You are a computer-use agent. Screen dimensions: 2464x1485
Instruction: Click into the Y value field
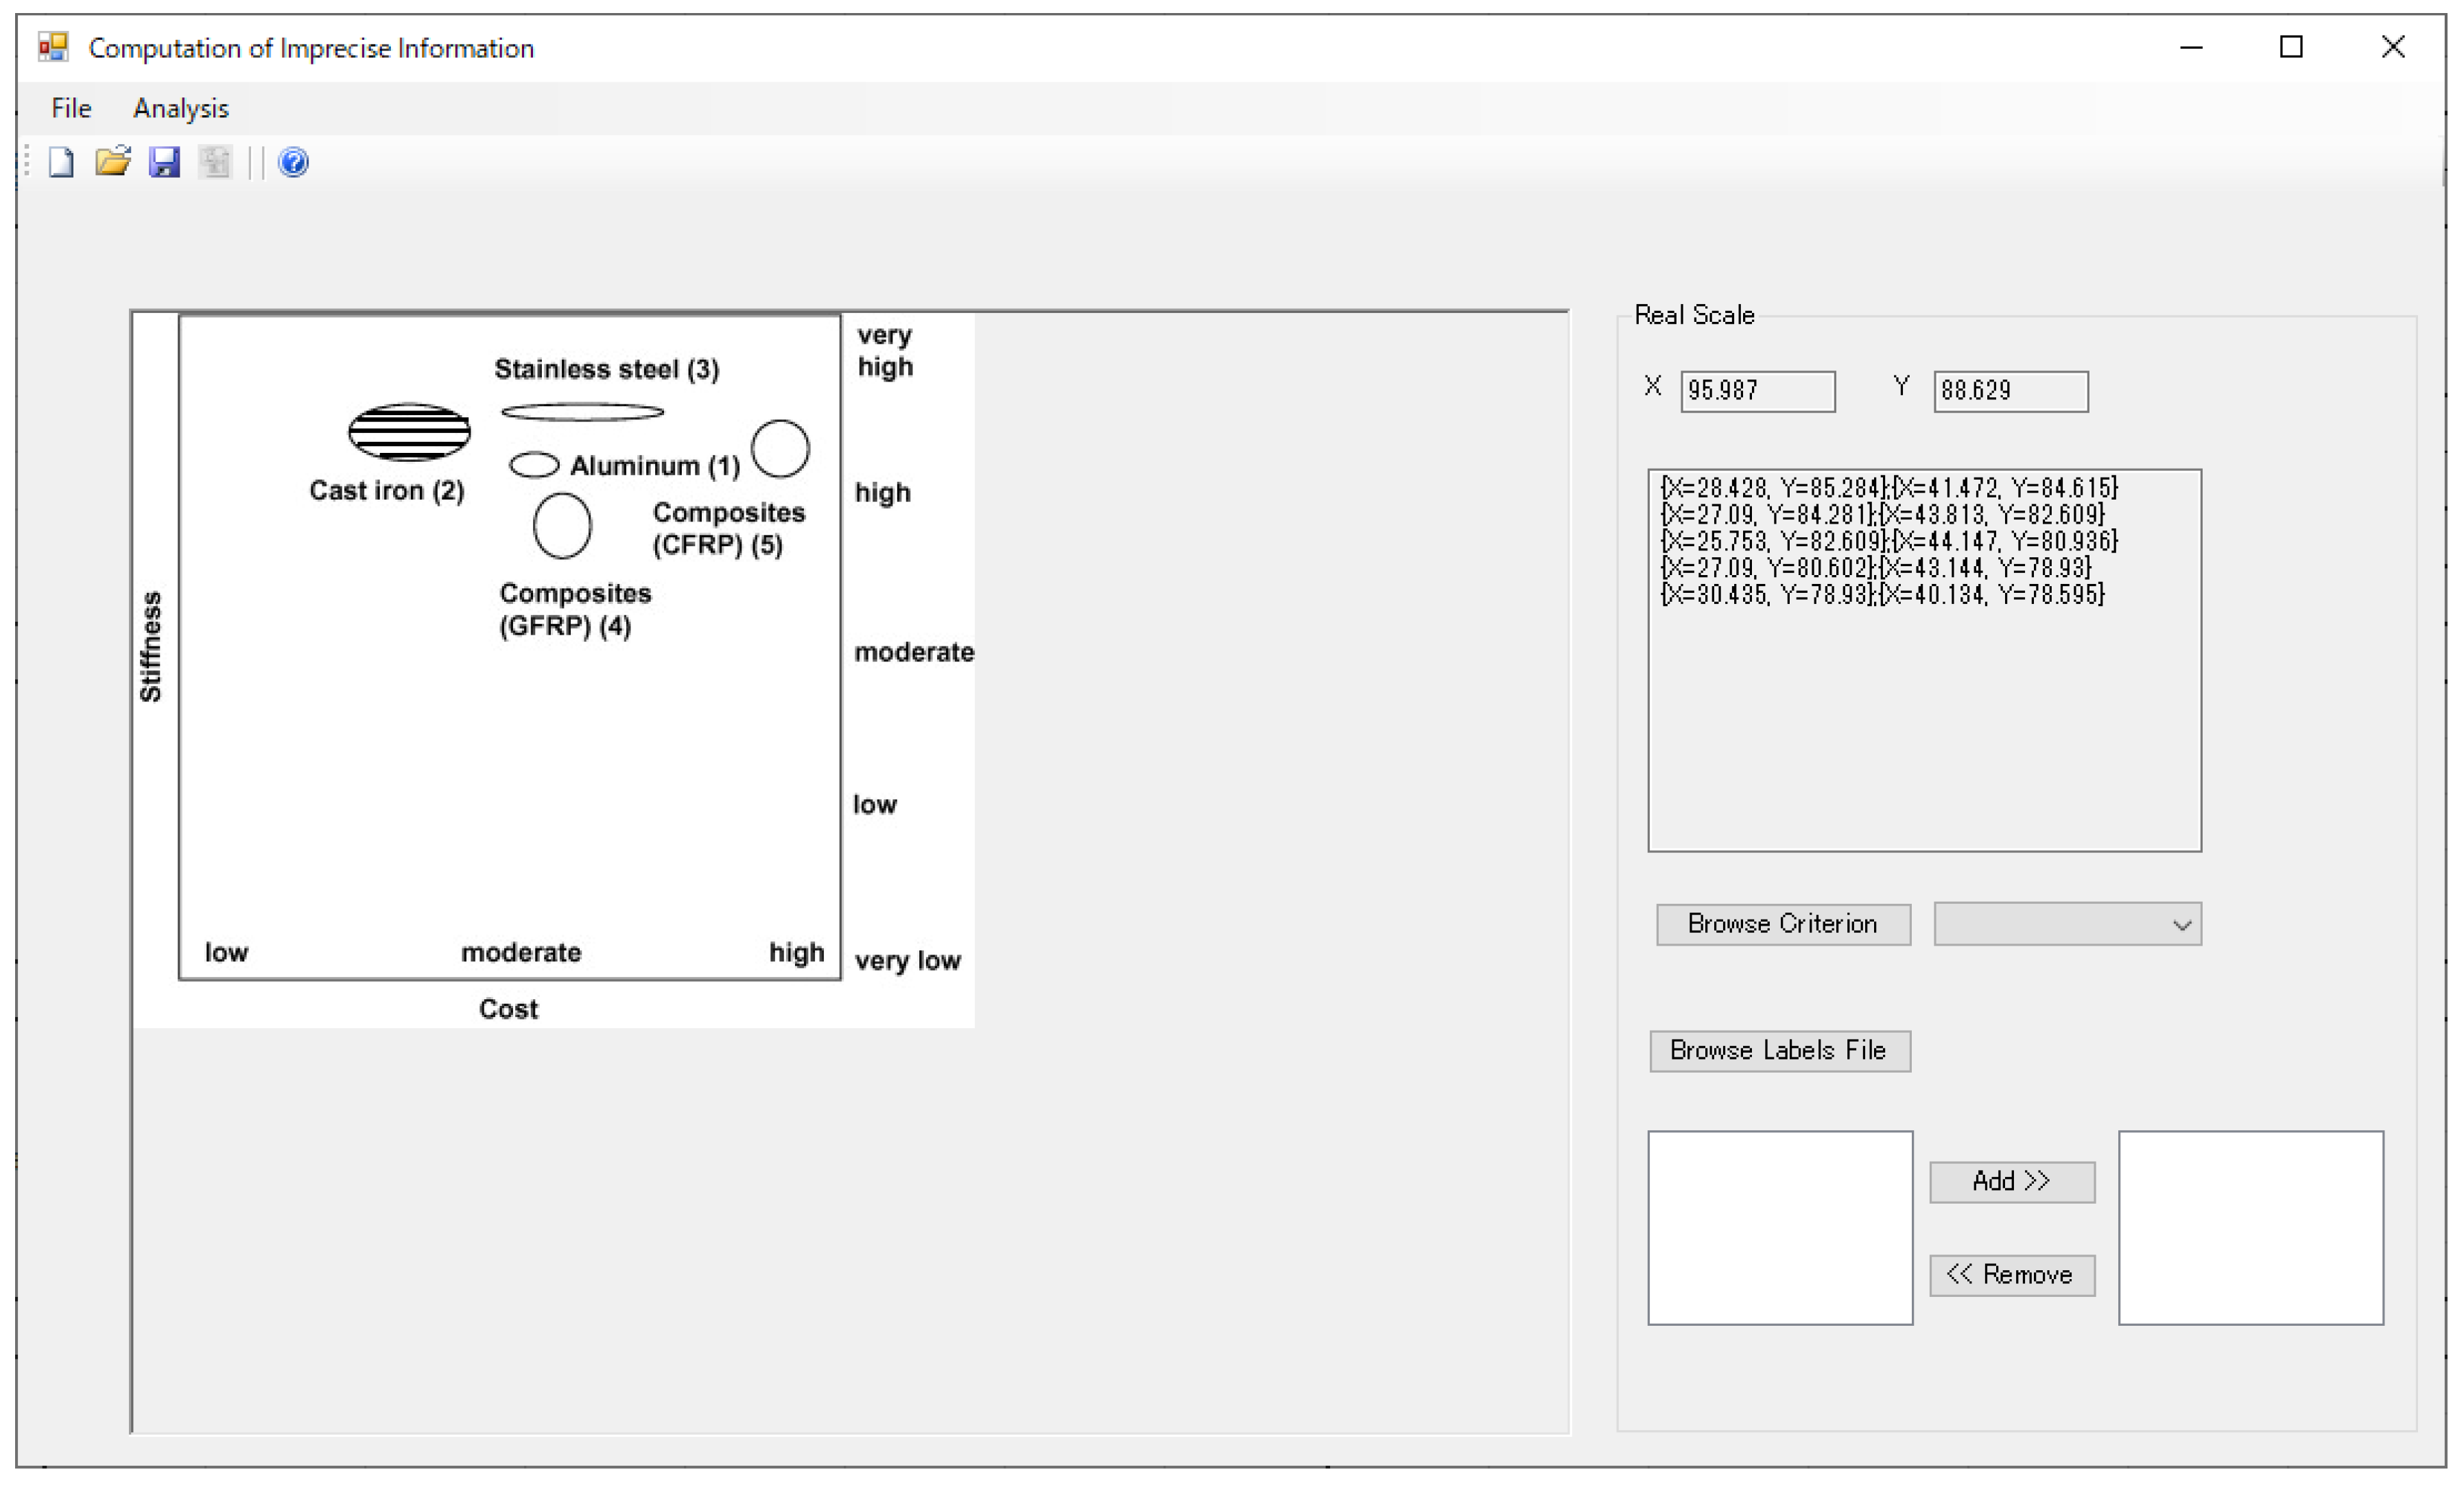[x=2010, y=391]
